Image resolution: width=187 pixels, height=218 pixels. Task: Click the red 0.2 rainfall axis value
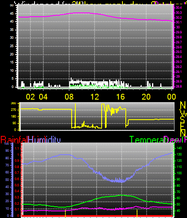pyautogui.click(x=17, y=203)
